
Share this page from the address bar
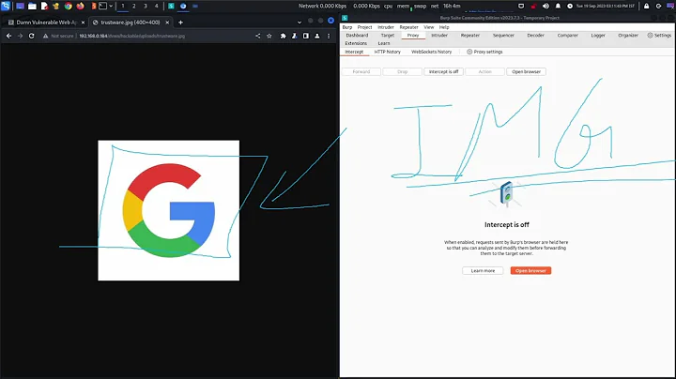[258, 37]
